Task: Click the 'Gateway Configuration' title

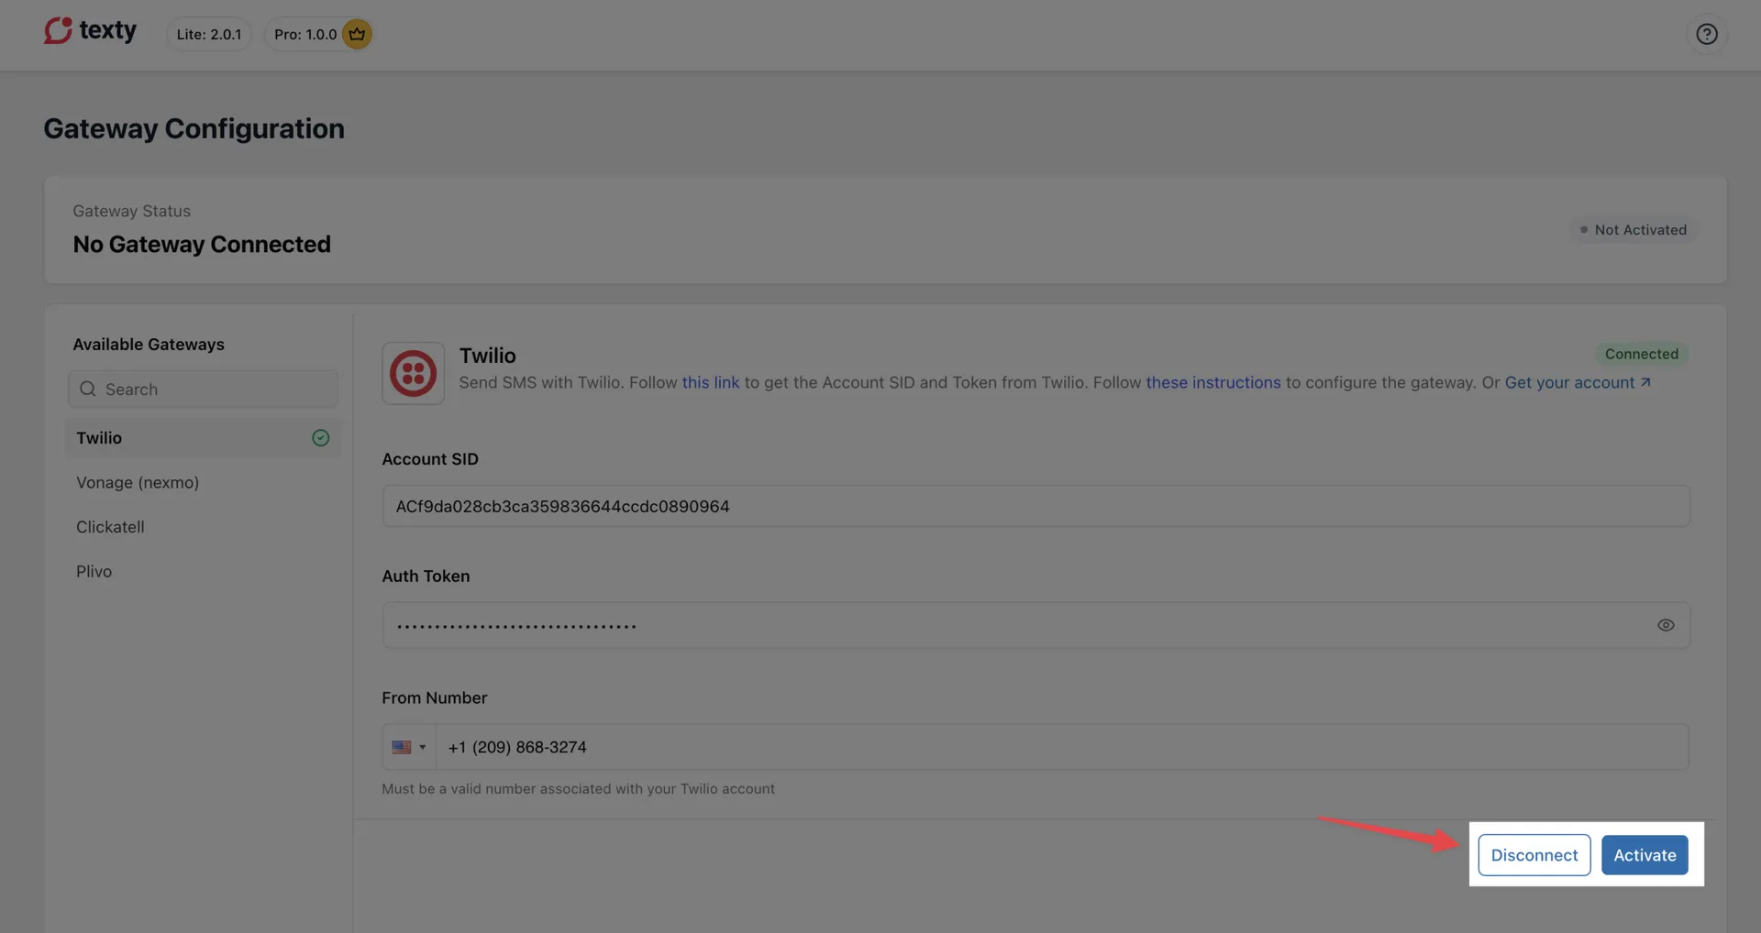Action: point(194,128)
